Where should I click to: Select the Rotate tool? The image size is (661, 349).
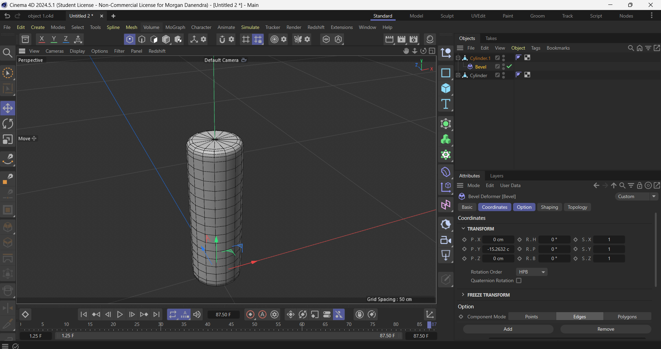click(8, 124)
